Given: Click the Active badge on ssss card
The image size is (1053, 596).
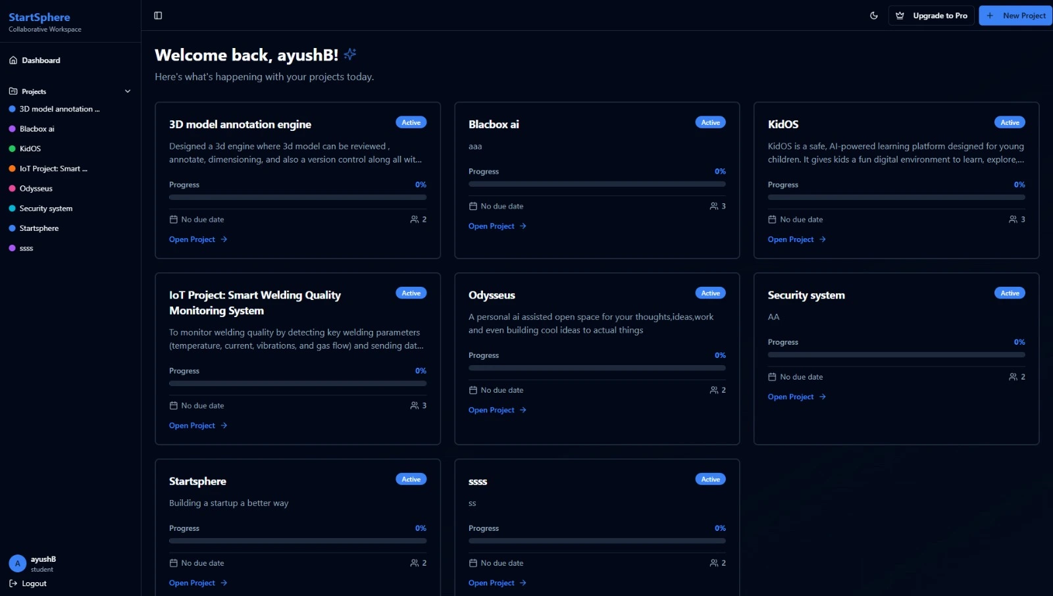Looking at the screenshot, I should pyautogui.click(x=710, y=480).
